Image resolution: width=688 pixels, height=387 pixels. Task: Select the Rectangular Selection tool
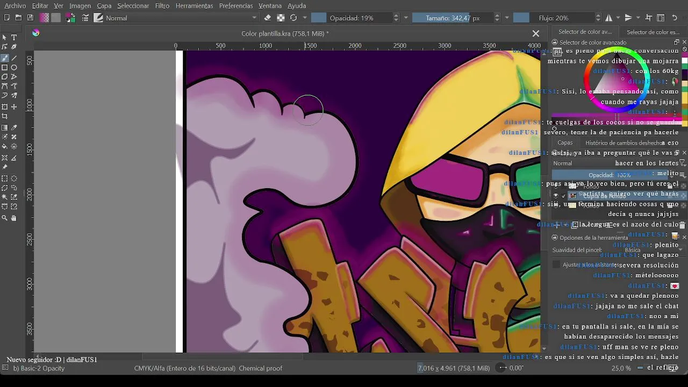pyautogui.click(x=5, y=179)
